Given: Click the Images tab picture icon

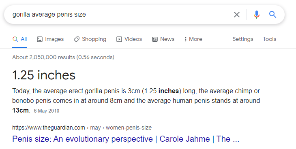Looking at the screenshot, I should pyautogui.click(x=40, y=39).
